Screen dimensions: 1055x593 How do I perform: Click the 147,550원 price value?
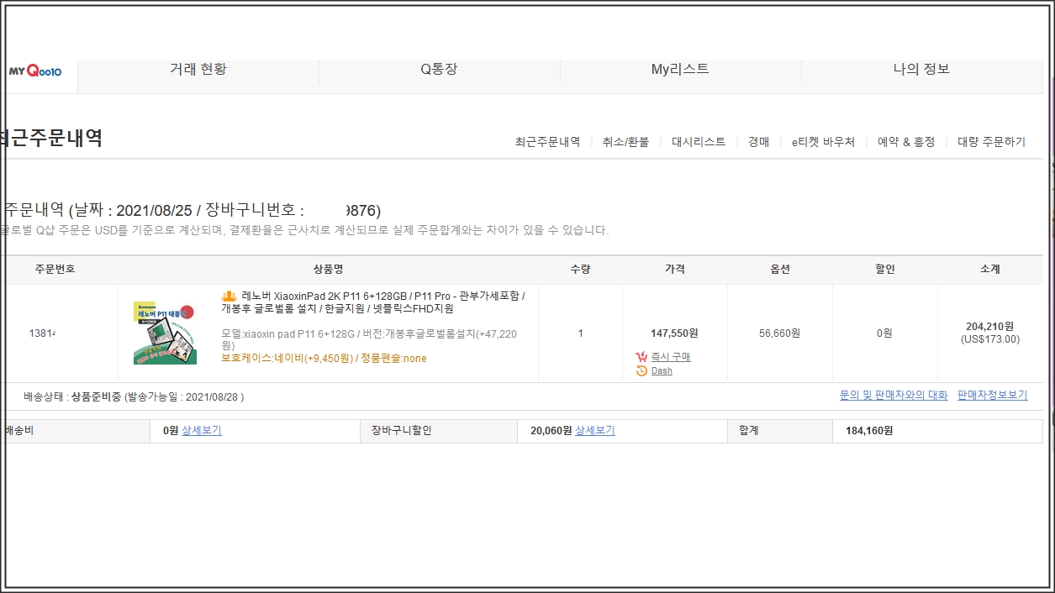[674, 333]
